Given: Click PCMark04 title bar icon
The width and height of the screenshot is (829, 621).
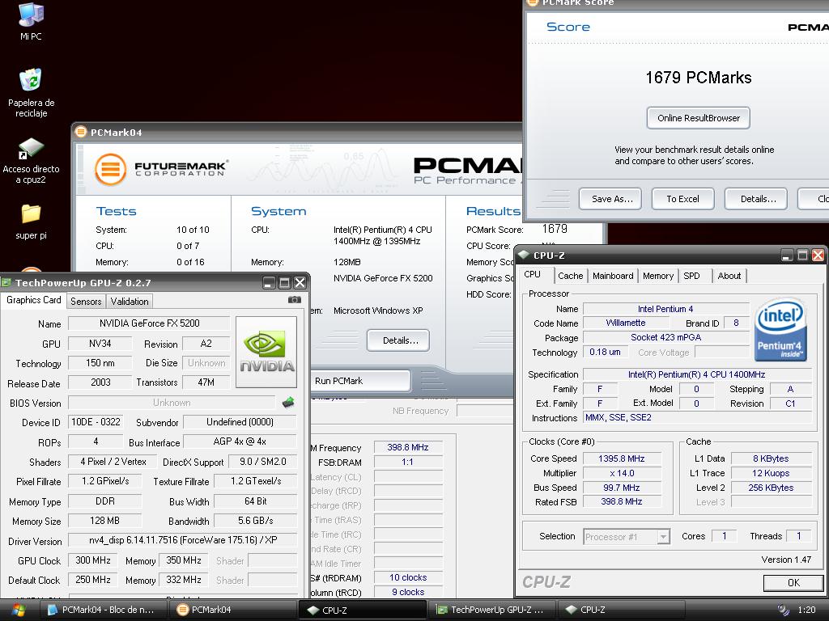Looking at the screenshot, I should tap(81, 132).
